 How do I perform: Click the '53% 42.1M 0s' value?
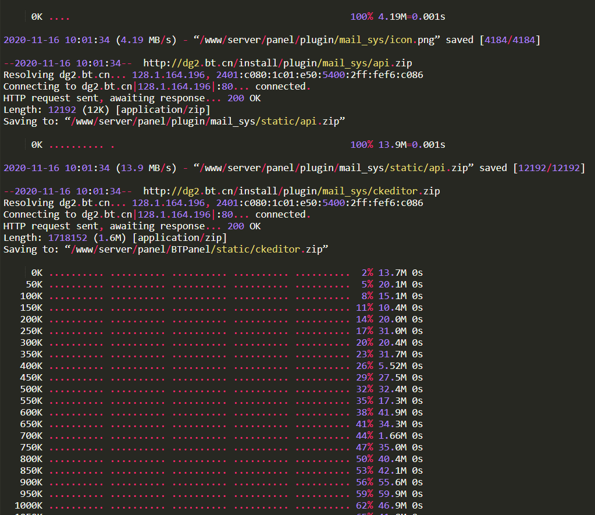coord(389,471)
